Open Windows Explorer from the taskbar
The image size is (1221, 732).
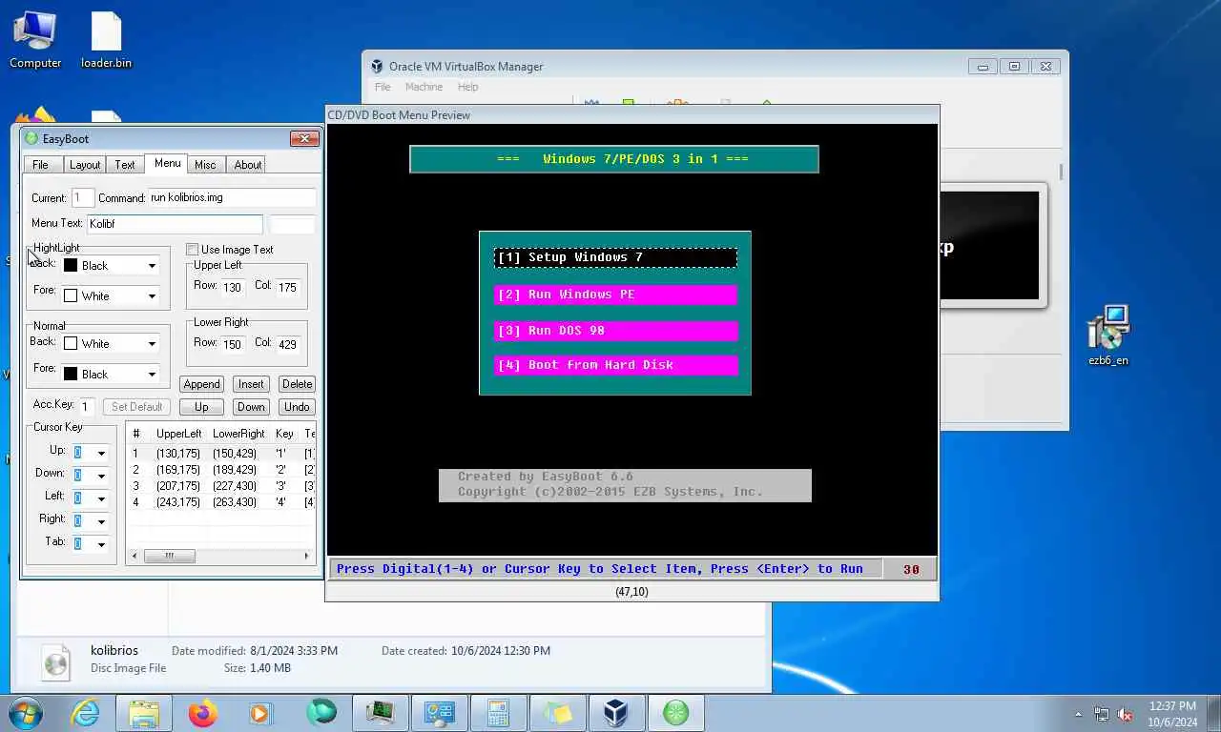click(144, 713)
